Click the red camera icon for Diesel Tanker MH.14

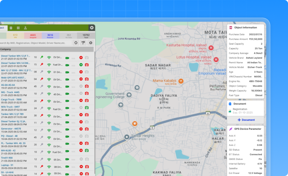click(86, 65)
